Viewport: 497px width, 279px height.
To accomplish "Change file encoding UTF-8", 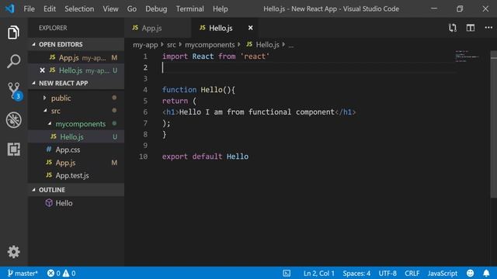I will click(x=388, y=273).
